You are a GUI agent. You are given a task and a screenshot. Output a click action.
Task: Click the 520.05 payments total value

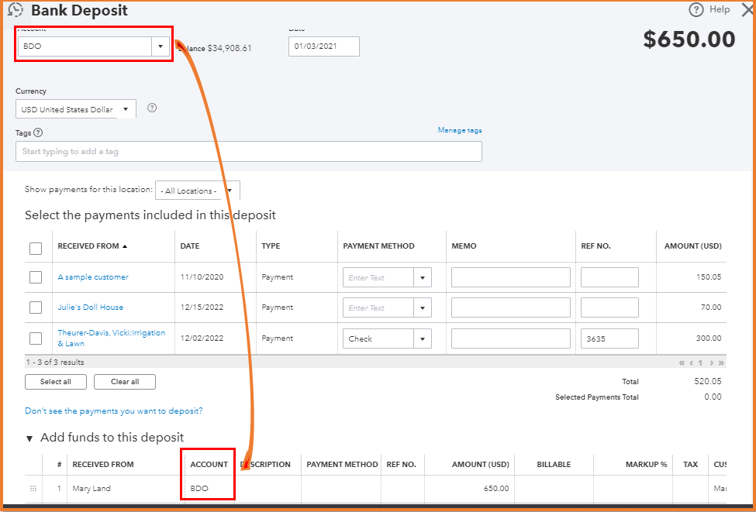coord(708,381)
